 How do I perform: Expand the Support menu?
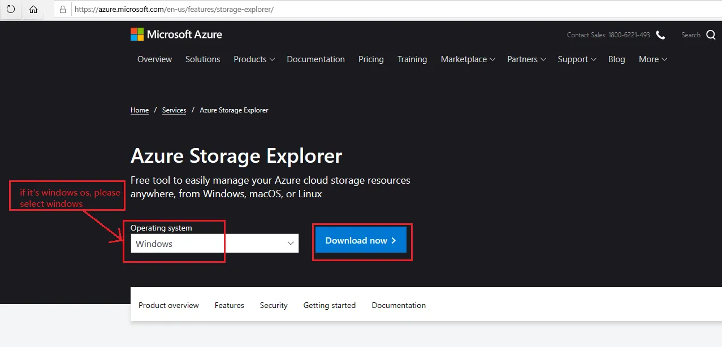tap(577, 59)
